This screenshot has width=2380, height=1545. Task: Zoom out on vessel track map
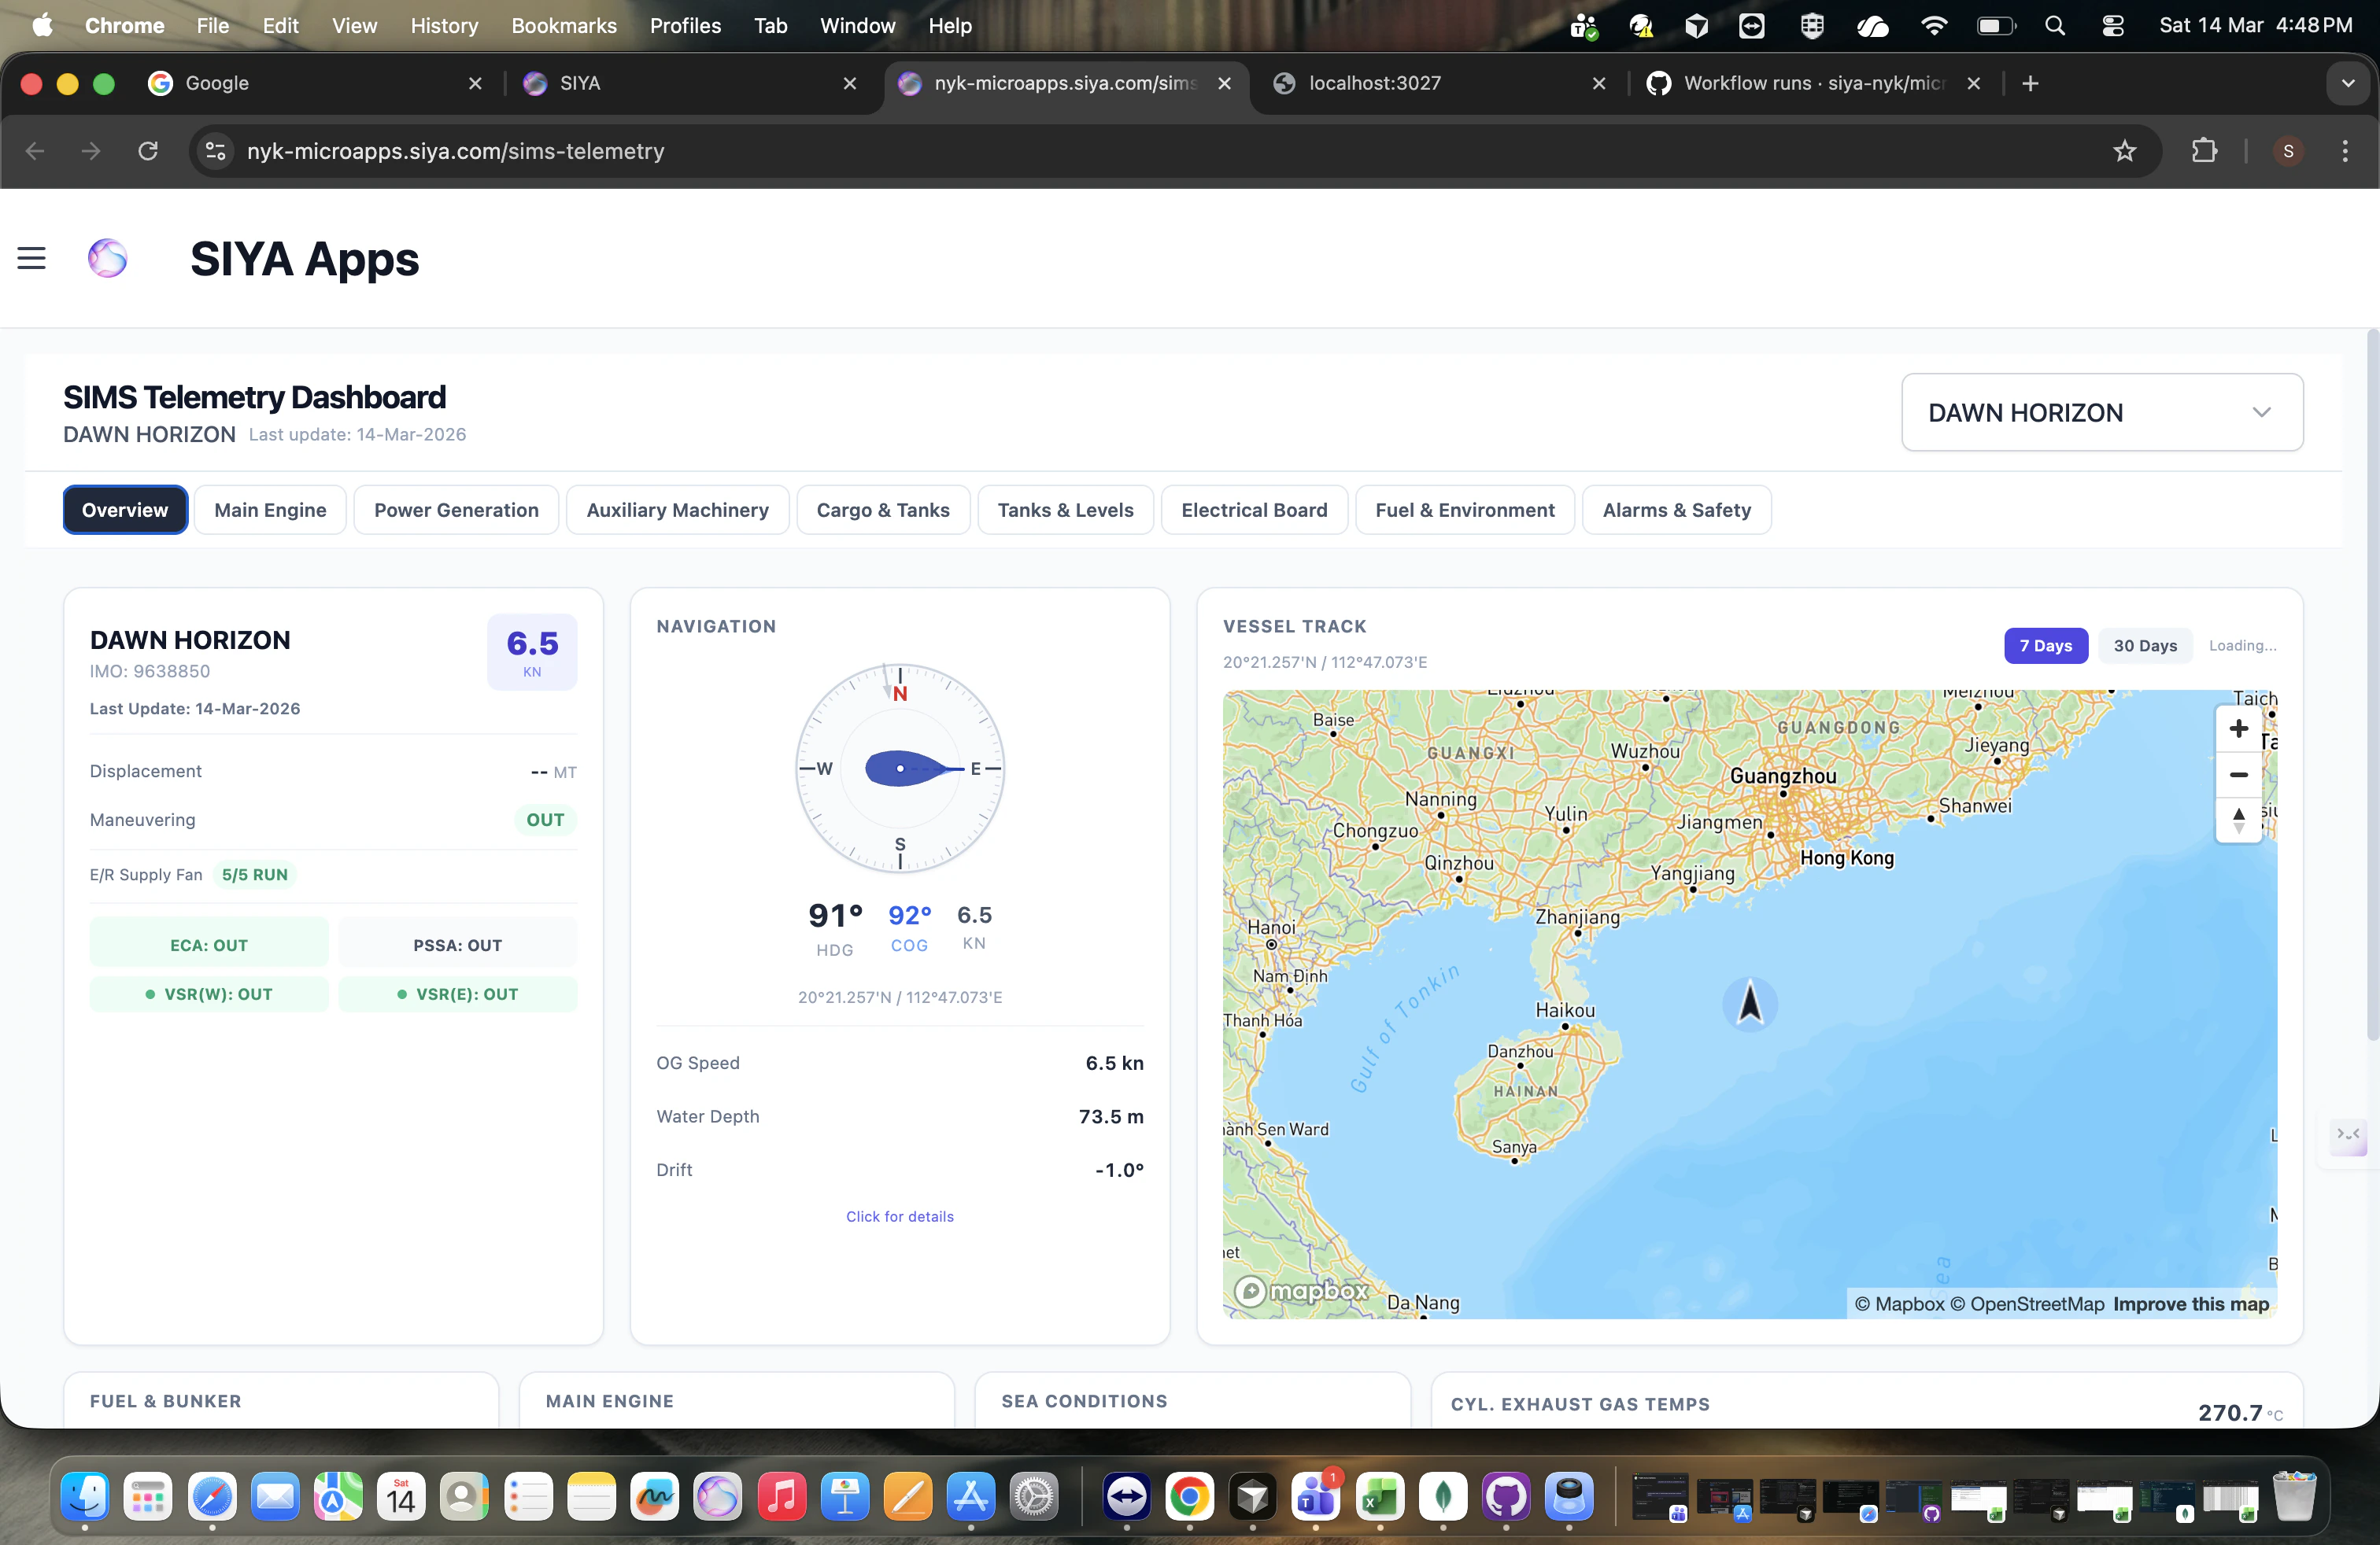(2238, 775)
